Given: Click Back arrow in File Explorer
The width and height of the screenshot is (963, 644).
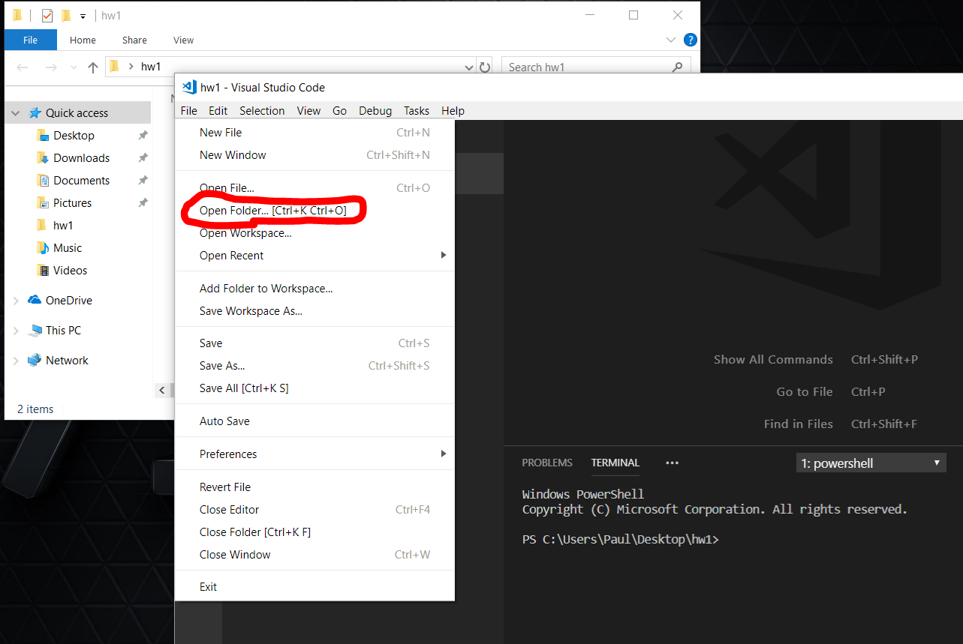Looking at the screenshot, I should point(23,67).
